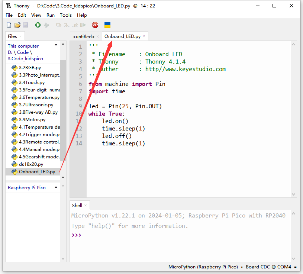Select 4.4Manual mode file
The height and width of the screenshot is (274, 303).
pos(33,149)
